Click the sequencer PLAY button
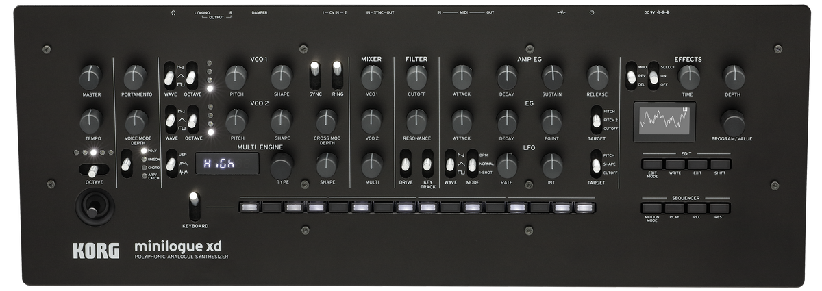 (675, 207)
